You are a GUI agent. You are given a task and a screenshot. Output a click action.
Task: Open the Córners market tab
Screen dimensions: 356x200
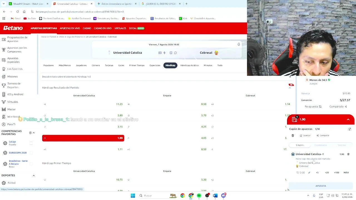pyautogui.click(x=96, y=65)
